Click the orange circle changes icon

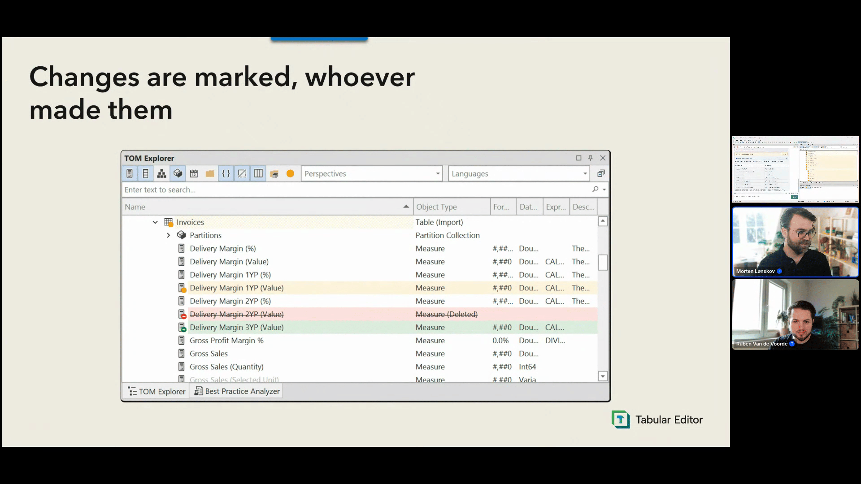pos(290,173)
